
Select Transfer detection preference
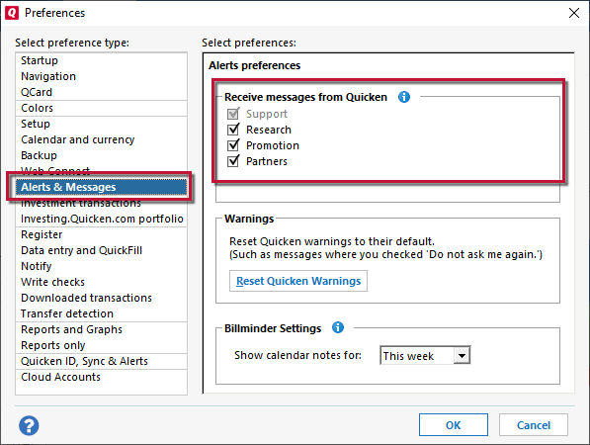[101, 313]
